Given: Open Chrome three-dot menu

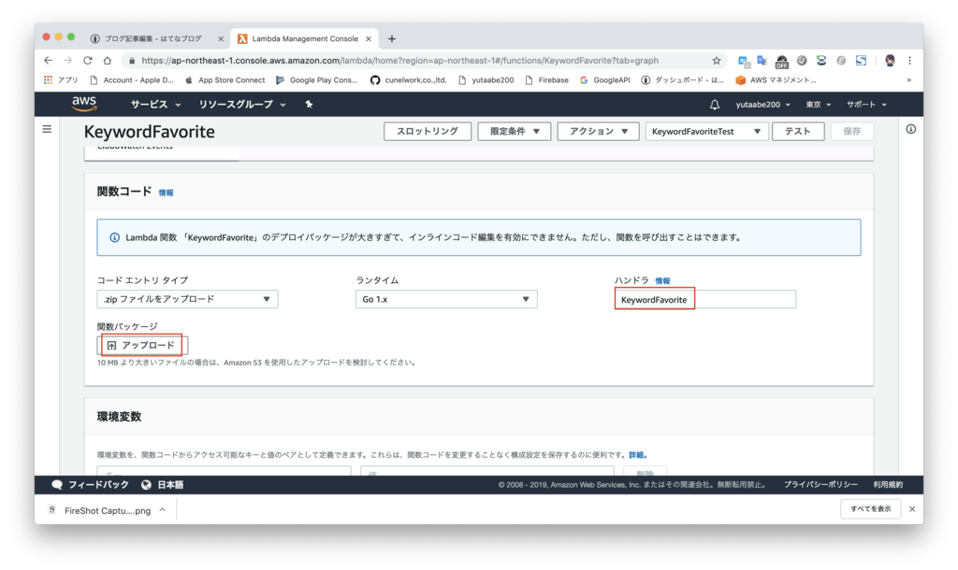Looking at the screenshot, I should (909, 61).
